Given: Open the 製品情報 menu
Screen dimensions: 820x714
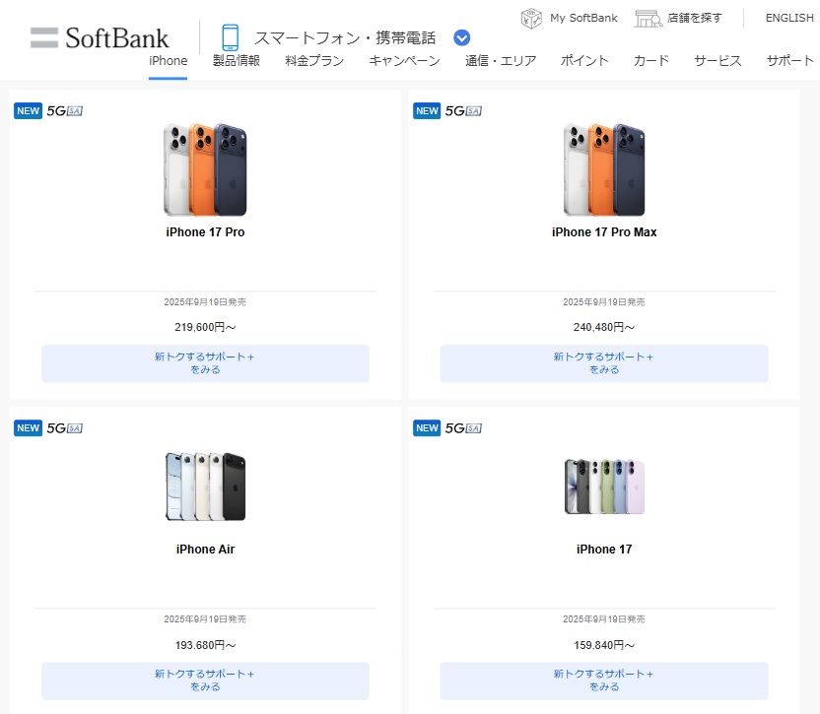Looking at the screenshot, I should pos(237,61).
